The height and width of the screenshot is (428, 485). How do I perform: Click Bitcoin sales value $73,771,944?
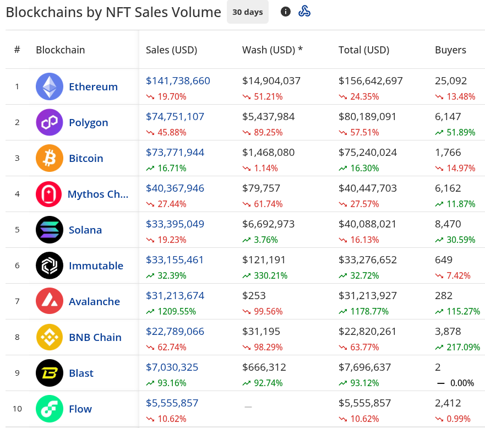pos(175,152)
